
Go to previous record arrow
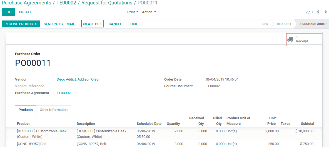(x=318, y=12)
